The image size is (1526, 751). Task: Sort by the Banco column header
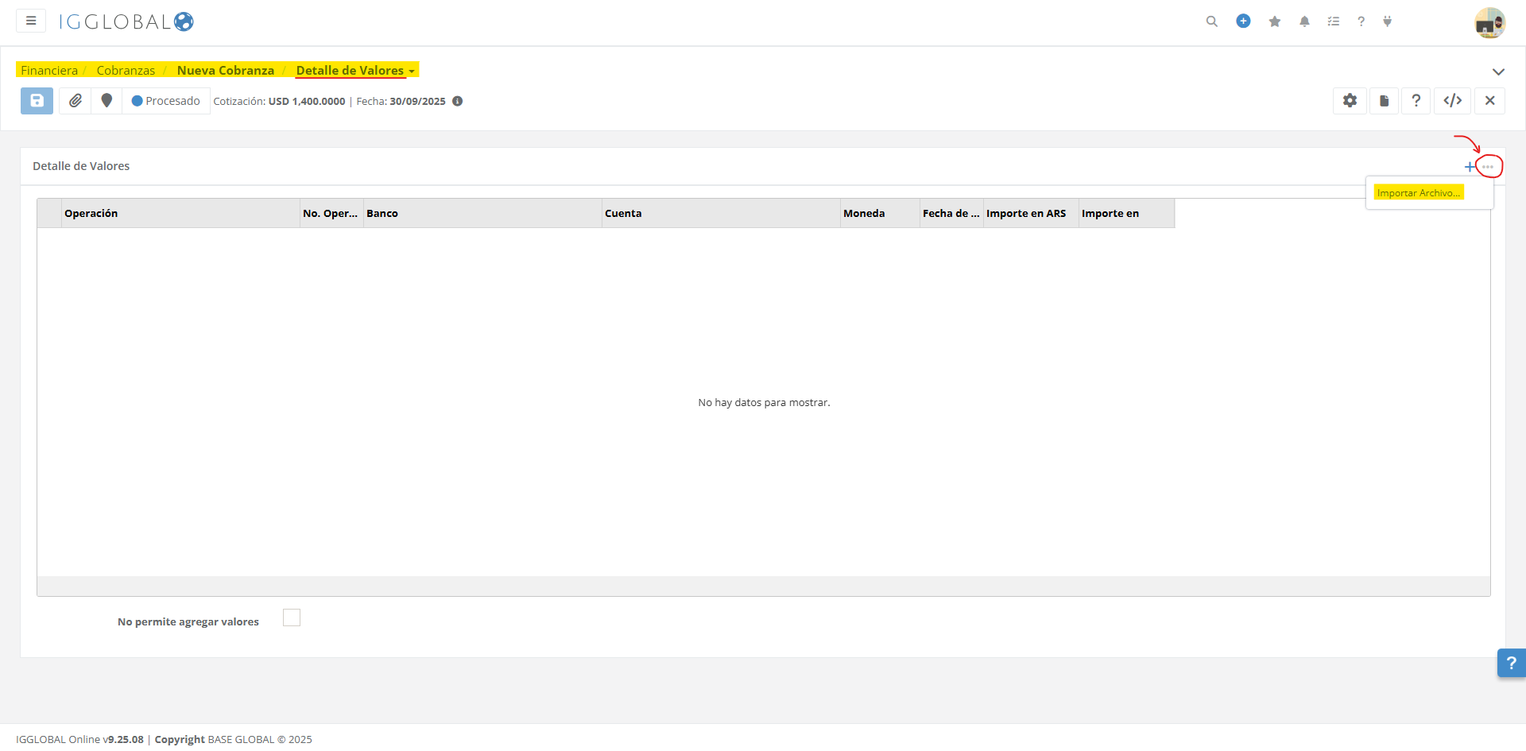[x=382, y=214]
